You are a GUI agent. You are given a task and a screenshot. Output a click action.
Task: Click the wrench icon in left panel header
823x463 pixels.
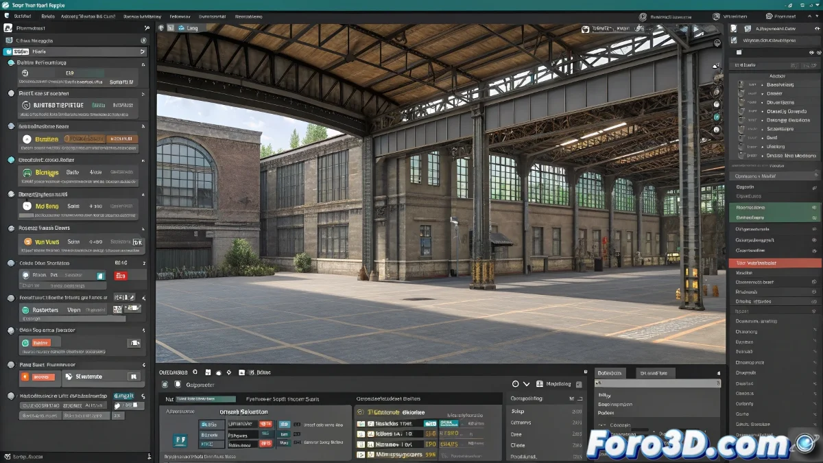(145, 28)
